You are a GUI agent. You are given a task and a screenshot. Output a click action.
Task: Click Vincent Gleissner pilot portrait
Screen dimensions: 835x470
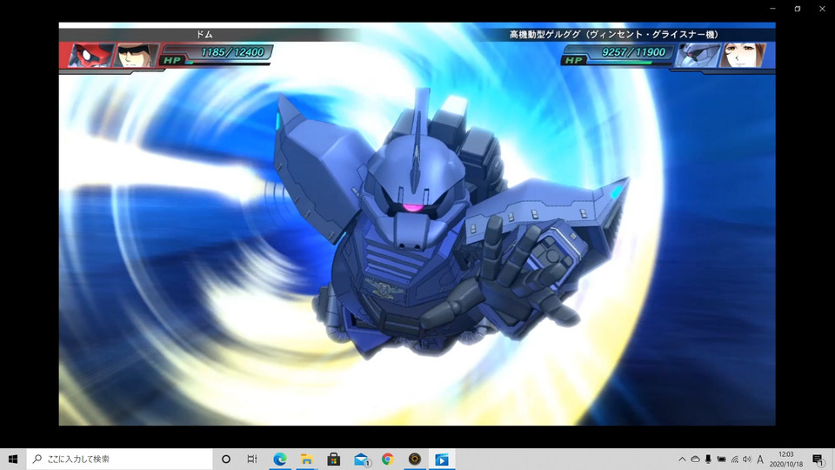coord(744,56)
